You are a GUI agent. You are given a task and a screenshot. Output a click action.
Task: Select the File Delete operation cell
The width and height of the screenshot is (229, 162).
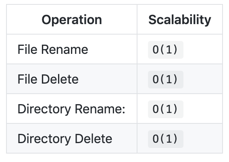coord(72,79)
